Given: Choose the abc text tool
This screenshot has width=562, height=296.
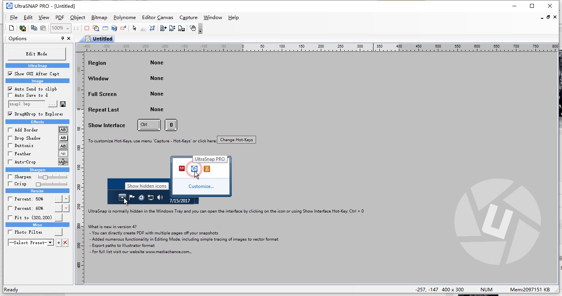Looking at the screenshot, I should 143,28.
